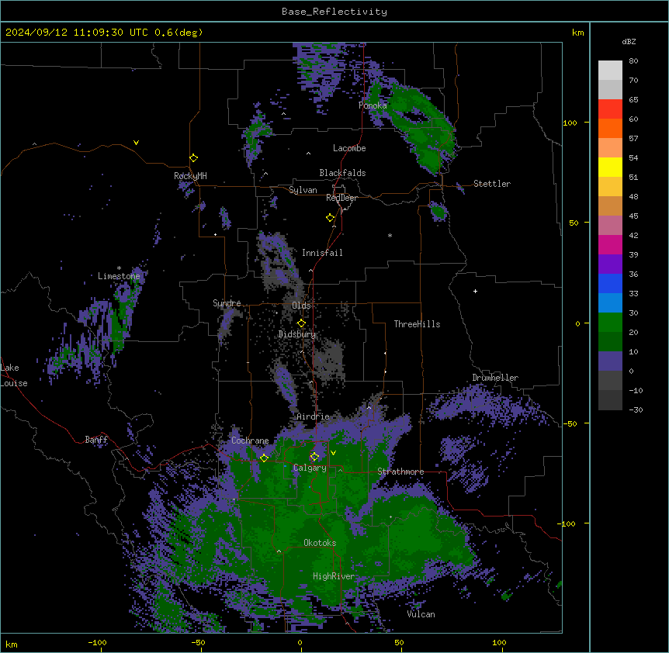
Task: Click the light gray 80-70 dBZ legend swatch
Action: coord(610,71)
